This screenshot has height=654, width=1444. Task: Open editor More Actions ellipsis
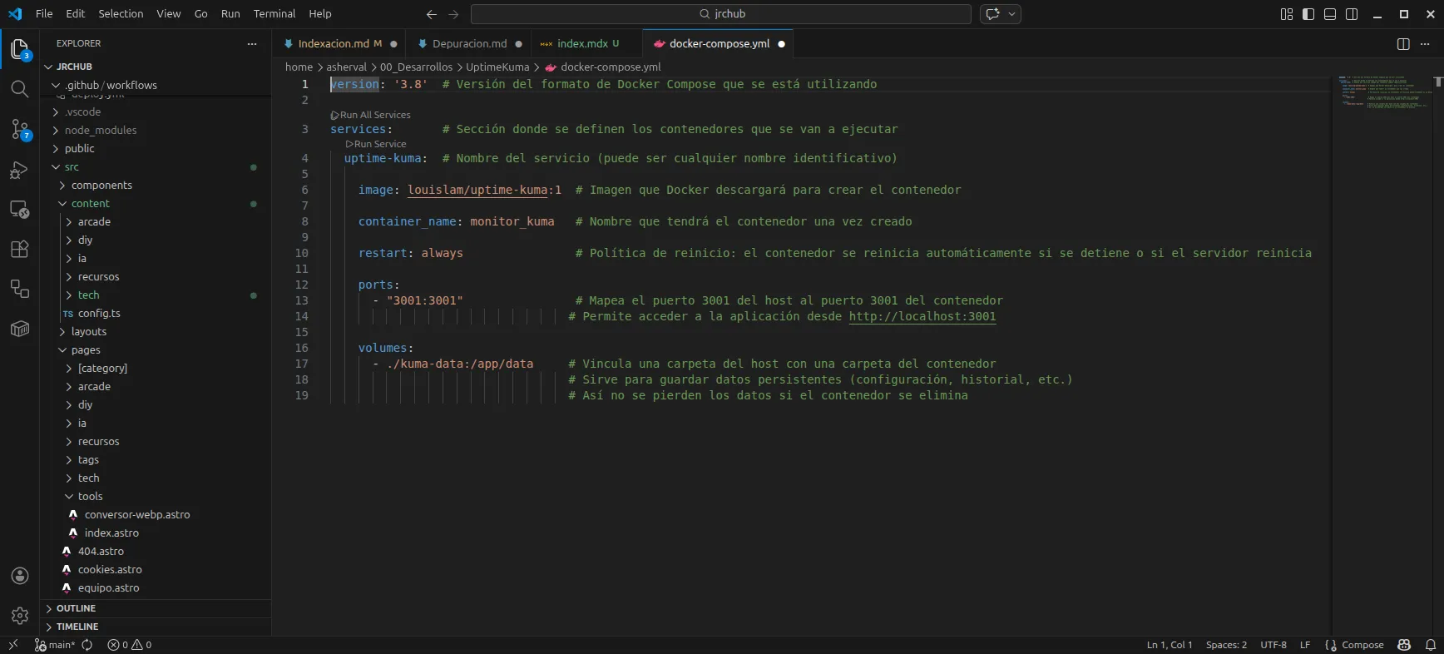pyautogui.click(x=1424, y=44)
